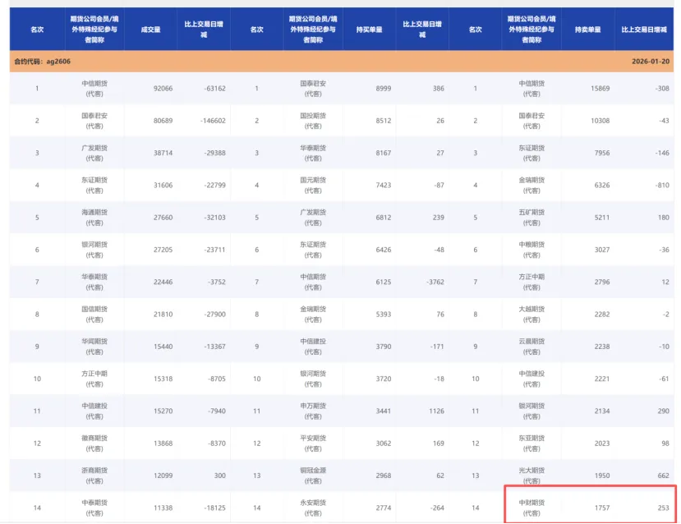
Task: Click the 成交量 column header
Action: coord(150,30)
